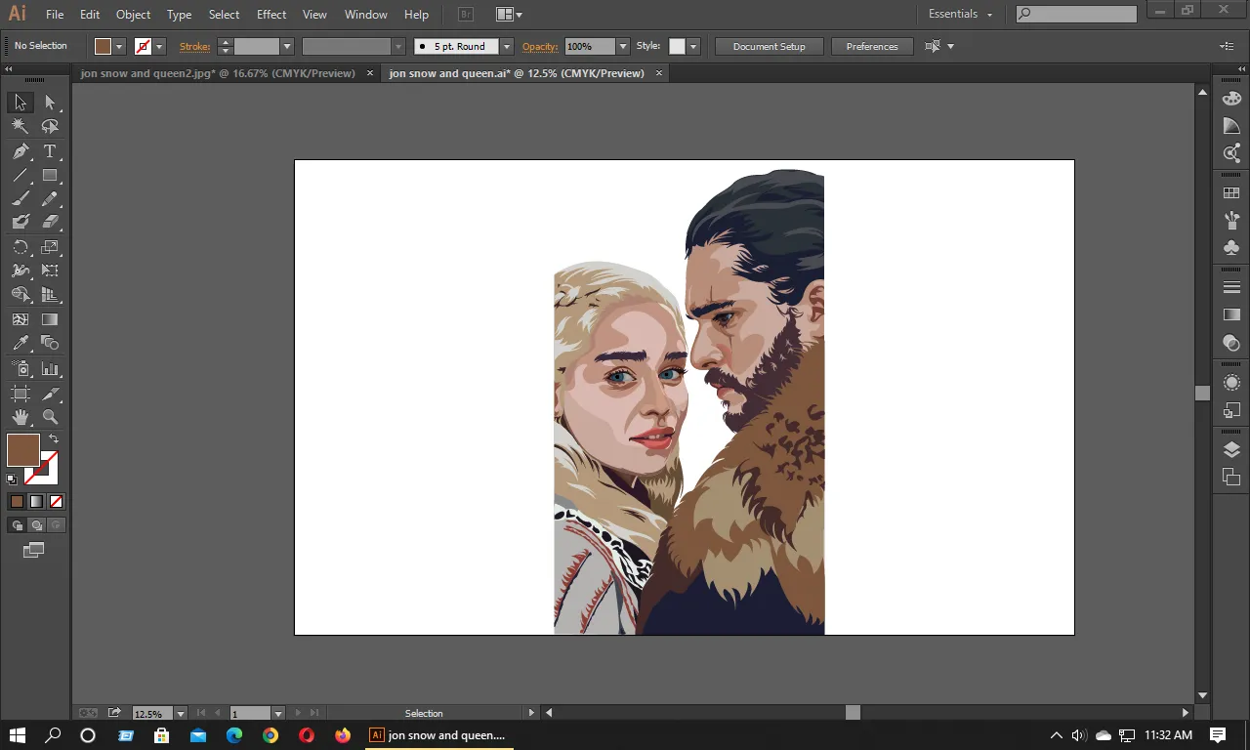1250x750 pixels.
Task: Select the Zoom magnifier tool
Action: pyautogui.click(x=50, y=417)
